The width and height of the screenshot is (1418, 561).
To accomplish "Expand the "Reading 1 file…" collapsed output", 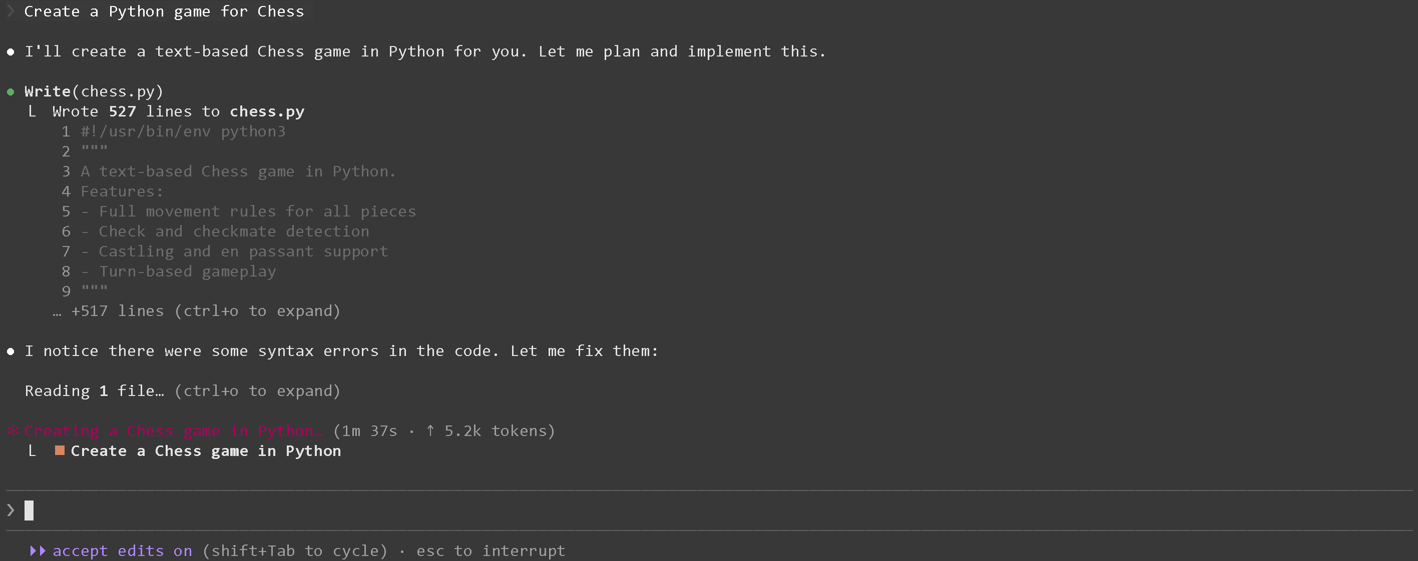I will [182, 391].
